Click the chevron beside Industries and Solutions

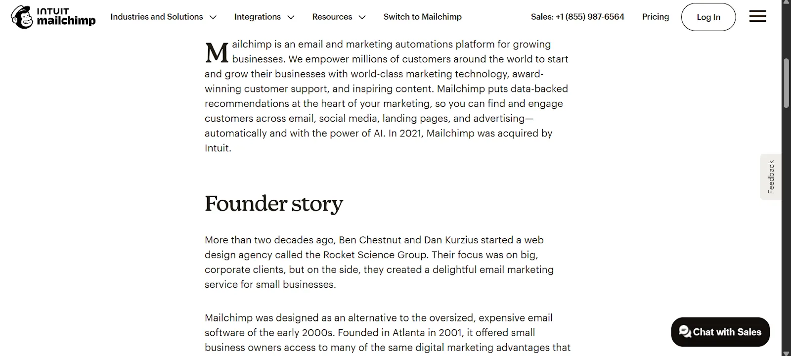coord(213,17)
